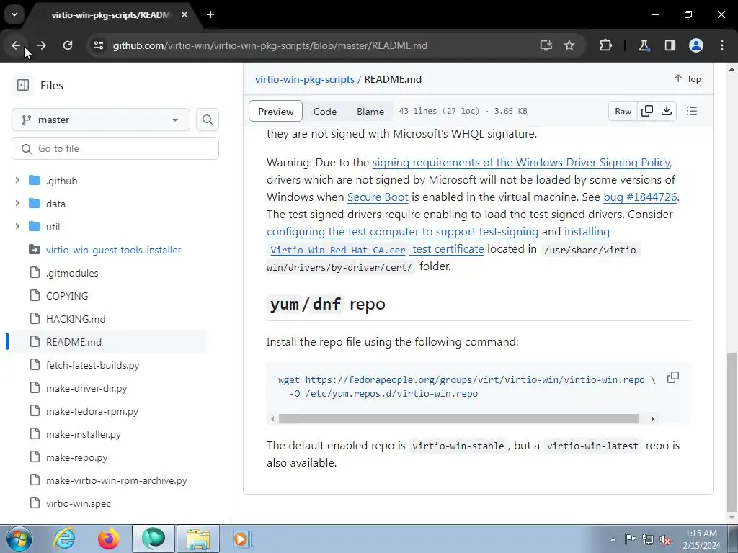Viewport: 738px width, 553px height.
Task: Open the Raw file view
Action: pos(623,112)
